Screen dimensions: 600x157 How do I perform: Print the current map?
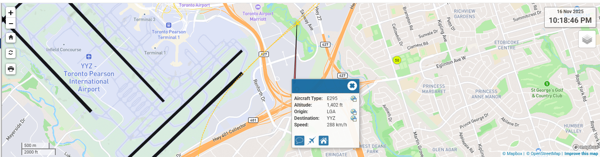click(11, 69)
